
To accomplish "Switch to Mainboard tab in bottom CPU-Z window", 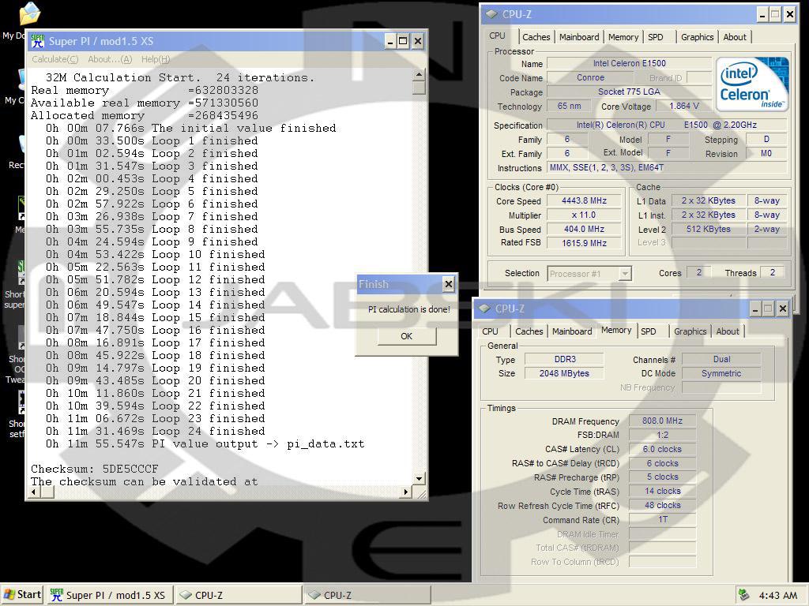I will (572, 331).
